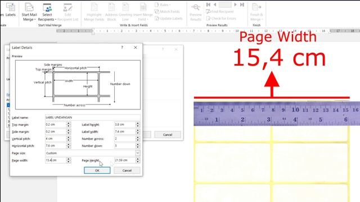Cancel the Label Details dialog
Image resolution: width=360 pixels, height=202 pixels.
pos(127,171)
